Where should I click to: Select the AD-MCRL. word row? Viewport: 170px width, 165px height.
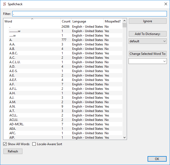[x=17, y=124]
